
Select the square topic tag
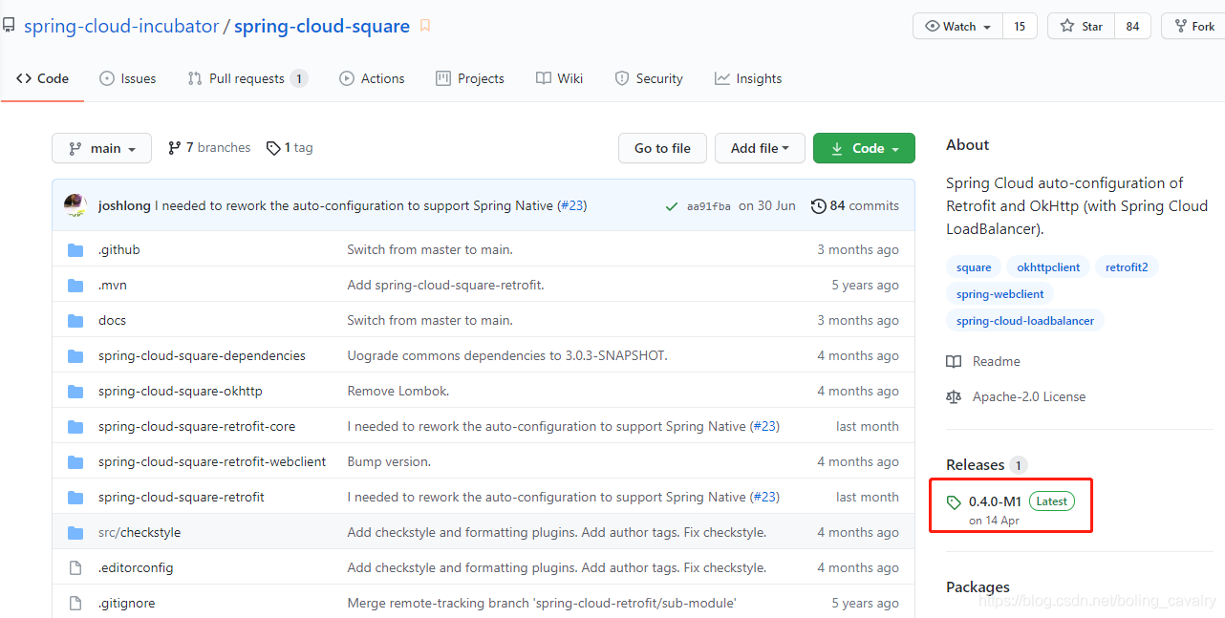coord(974,267)
